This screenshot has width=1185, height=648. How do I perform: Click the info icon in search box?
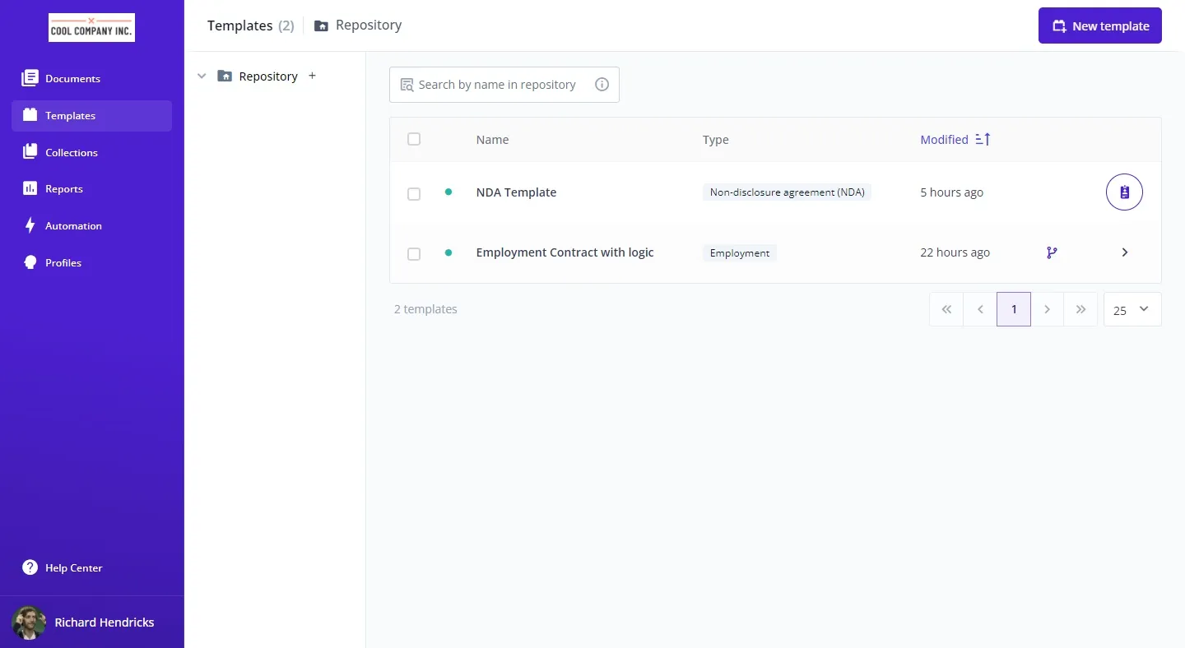602,85
